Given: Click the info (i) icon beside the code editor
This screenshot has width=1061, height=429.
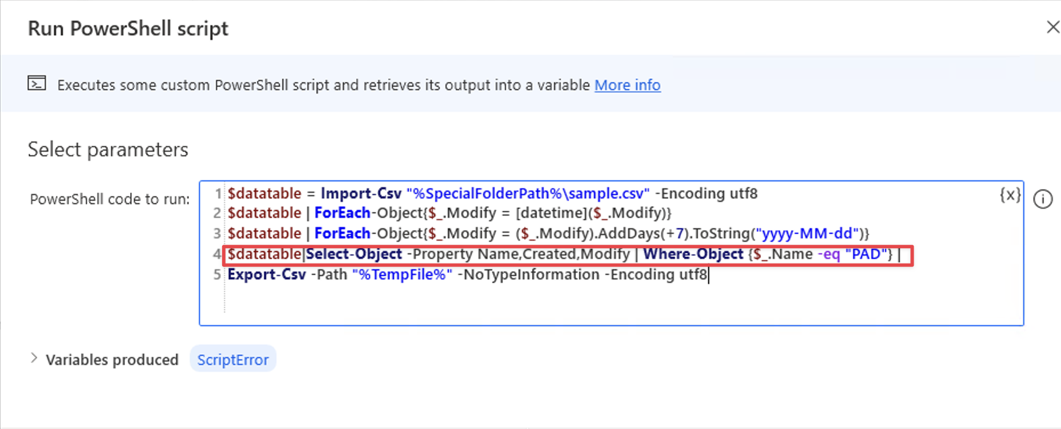Looking at the screenshot, I should coord(1043,199).
